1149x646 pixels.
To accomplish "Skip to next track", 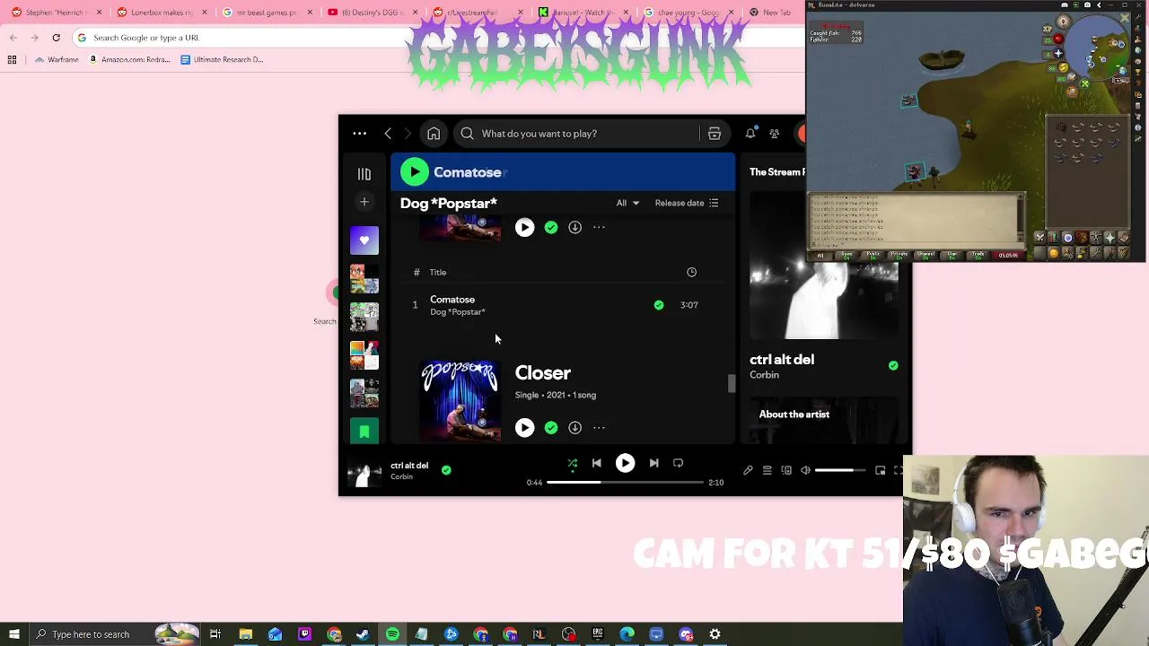I will click(x=653, y=463).
